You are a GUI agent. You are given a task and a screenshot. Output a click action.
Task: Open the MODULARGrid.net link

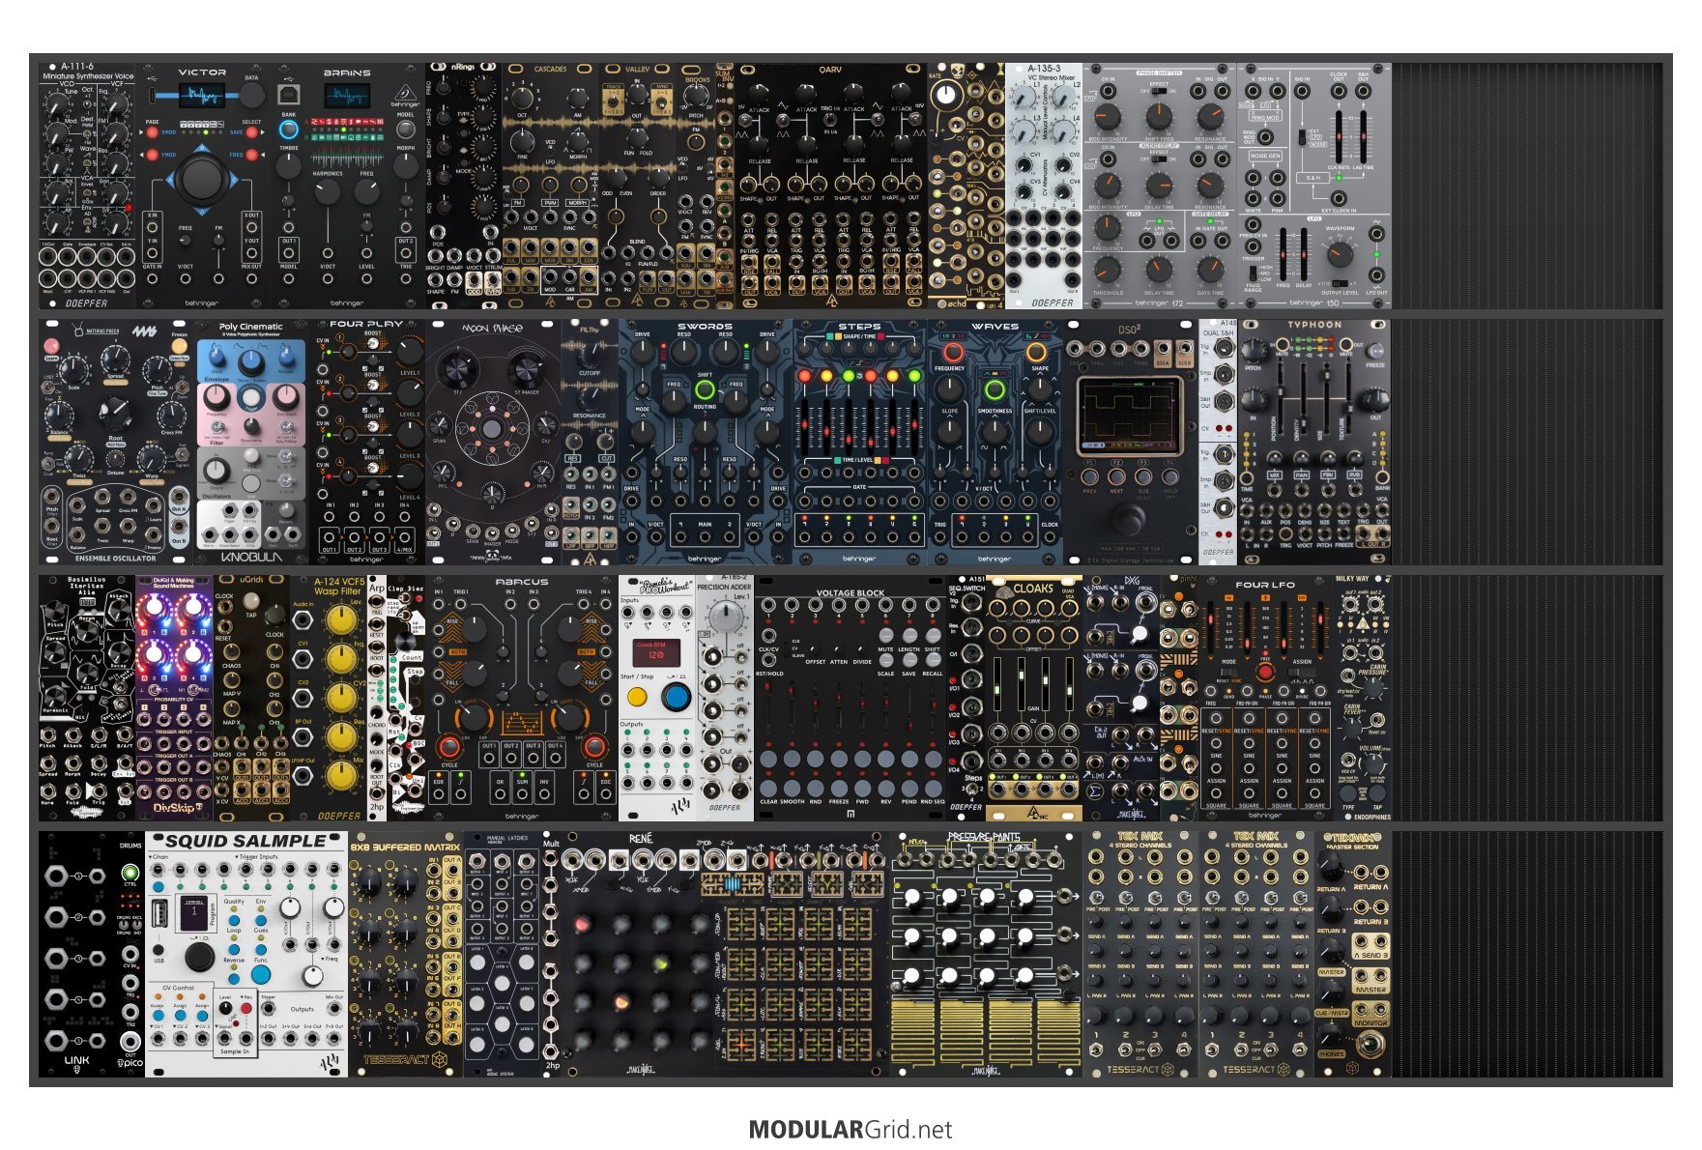851,1130
